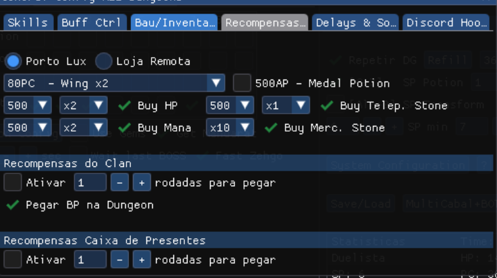Open the Delays & So... tab

[355, 22]
